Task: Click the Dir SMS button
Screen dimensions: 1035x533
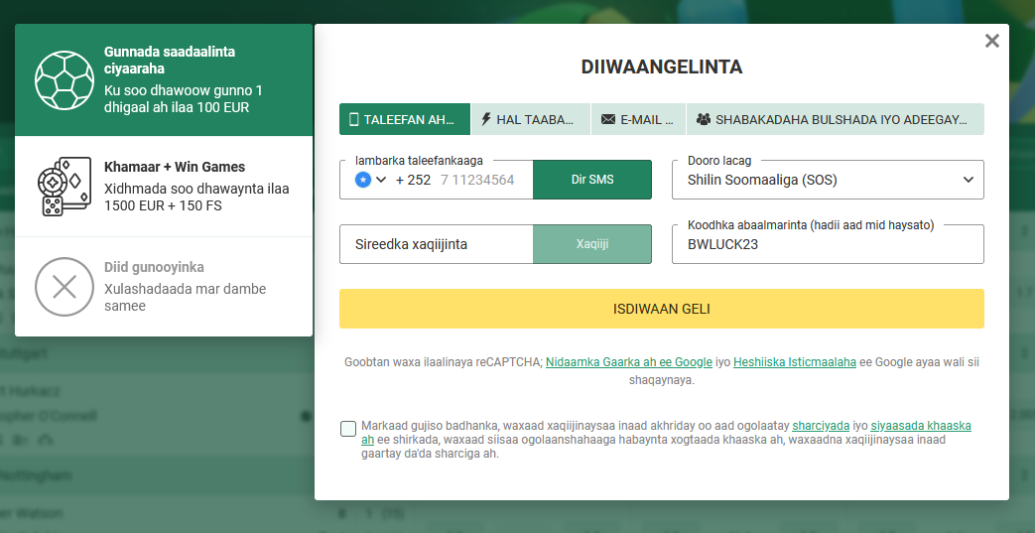Action: (592, 180)
